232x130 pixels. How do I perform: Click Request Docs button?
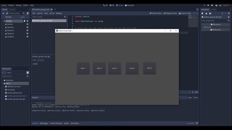click(x=170, y=13)
